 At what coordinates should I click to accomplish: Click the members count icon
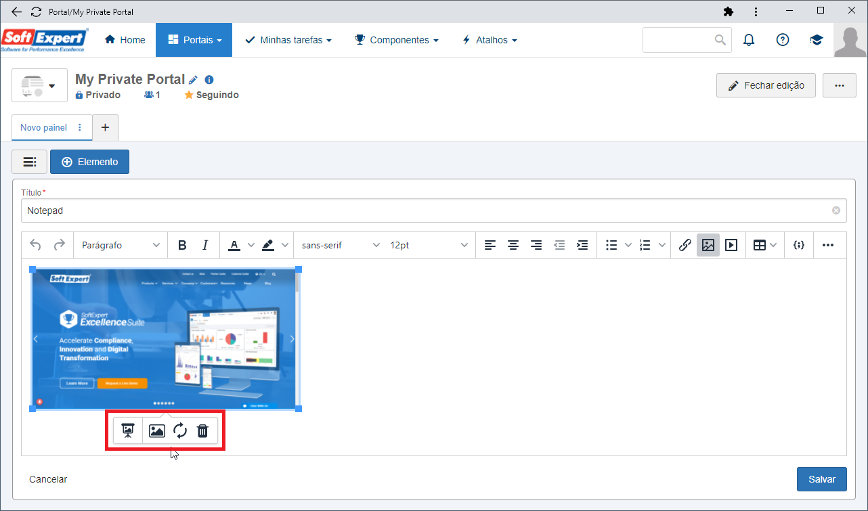pyautogui.click(x=149, y=95)
